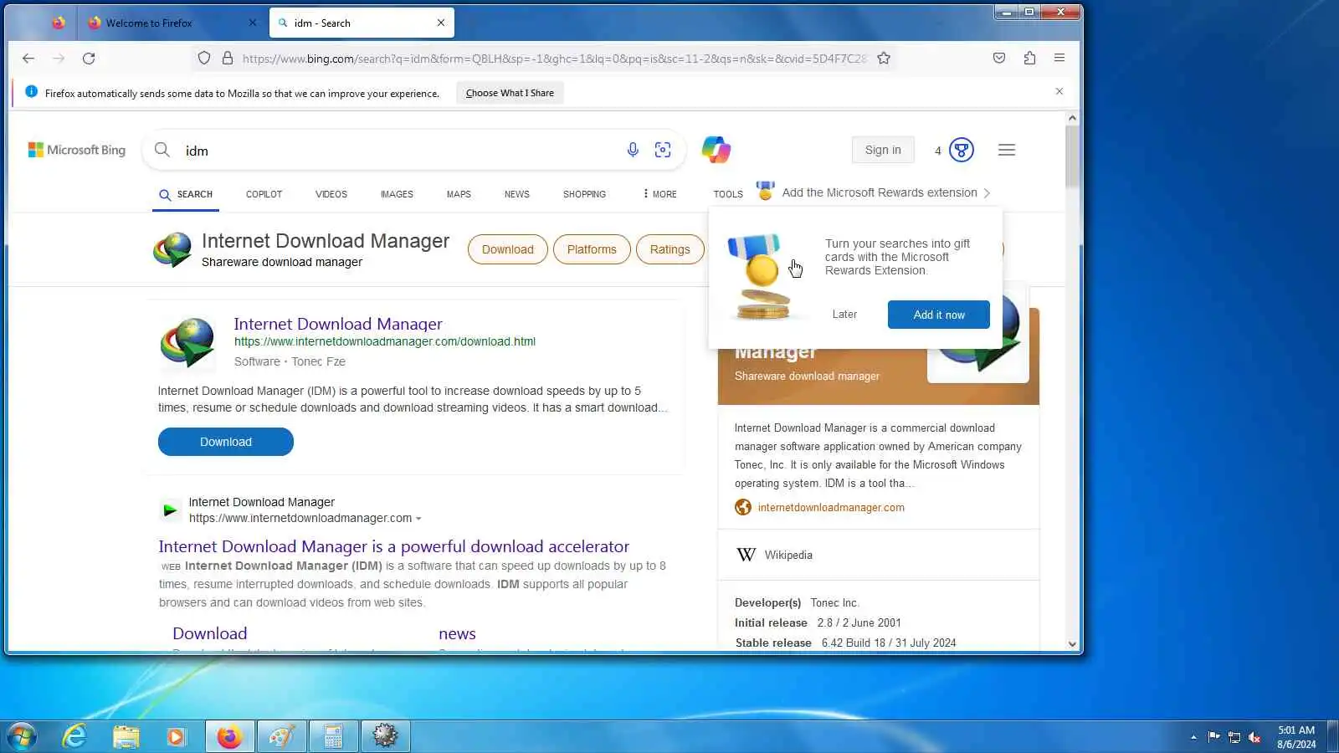Viewport: 1339px width, 753px height.
Task: Expand the MORE search categories menu
Action: (660, 194)
